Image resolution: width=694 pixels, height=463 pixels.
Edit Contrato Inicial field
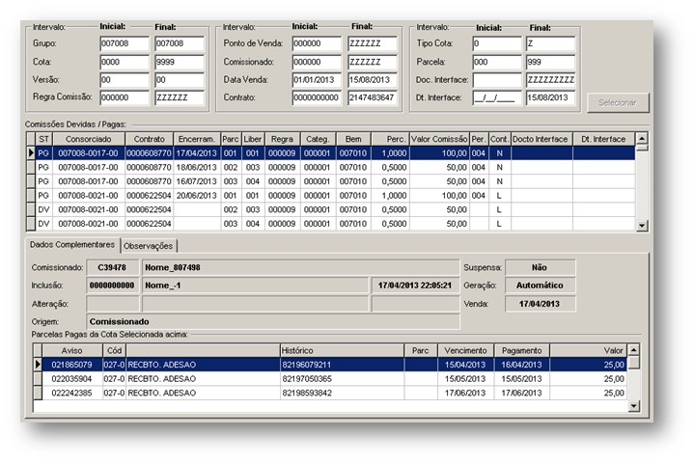pyautogui.click(x=317, y=97)
